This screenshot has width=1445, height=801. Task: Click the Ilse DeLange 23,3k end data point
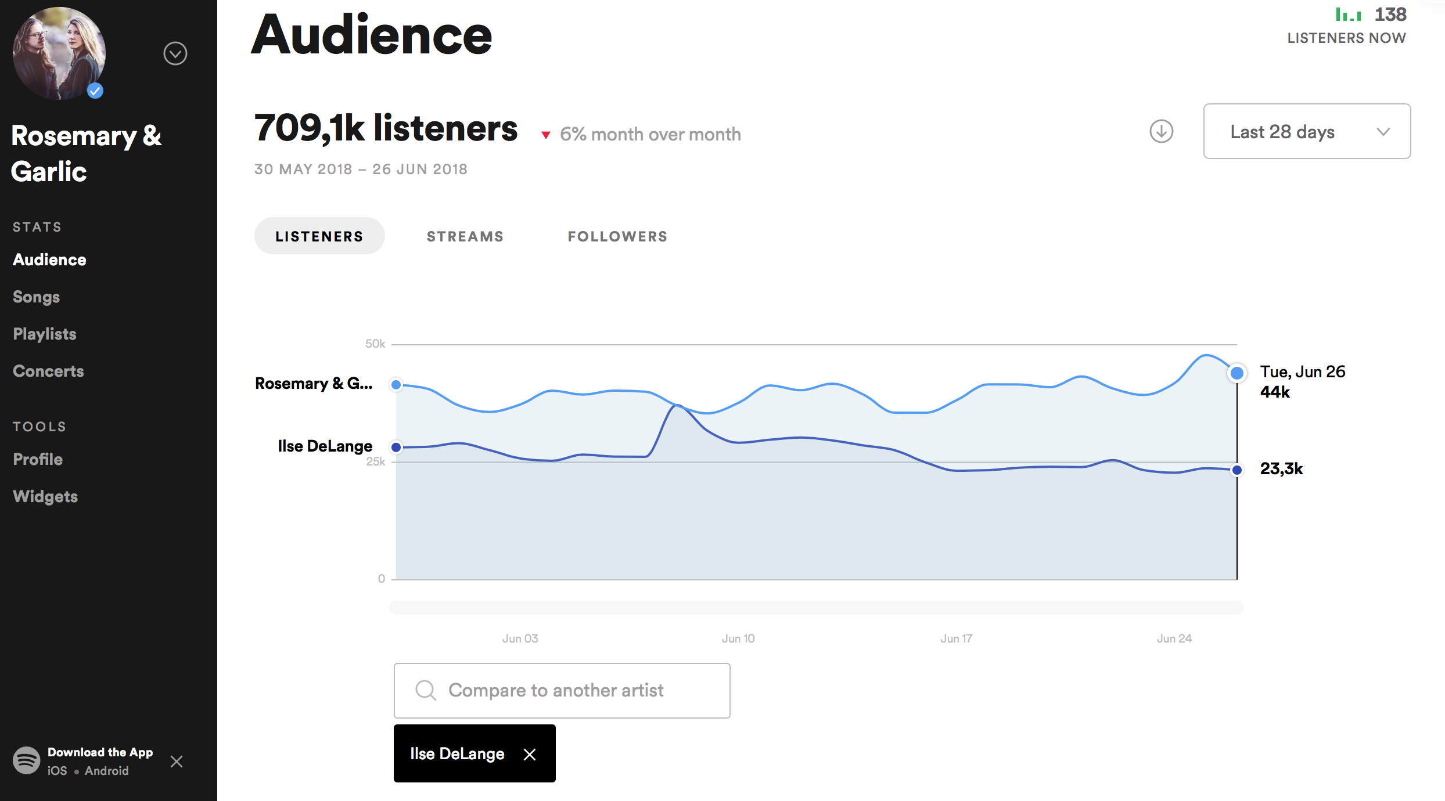(x=1236, y=470)
